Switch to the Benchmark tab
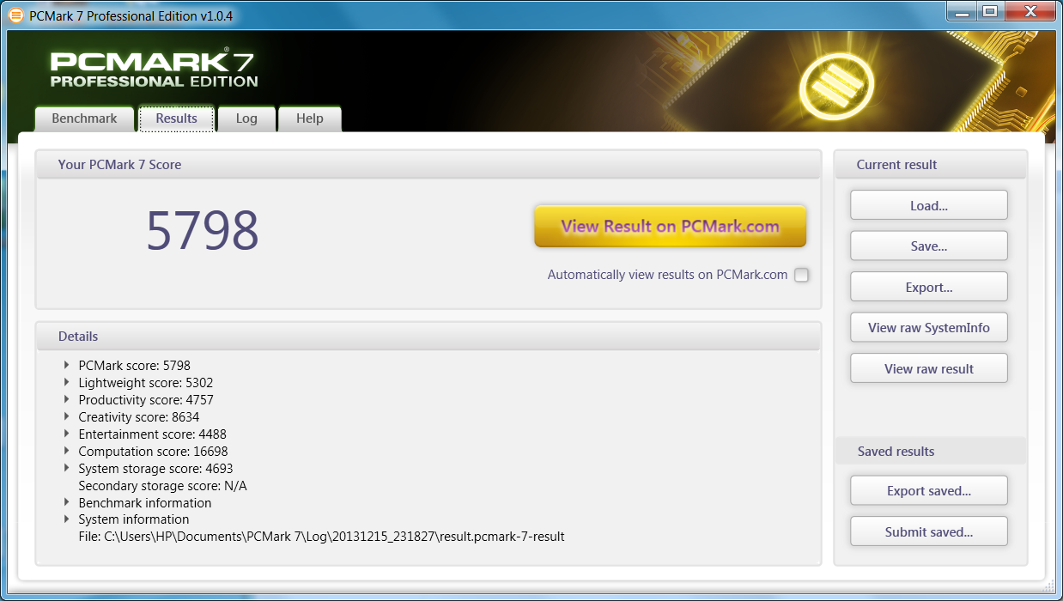Viewport: 1063px width, 601px height. pos(84,118)
